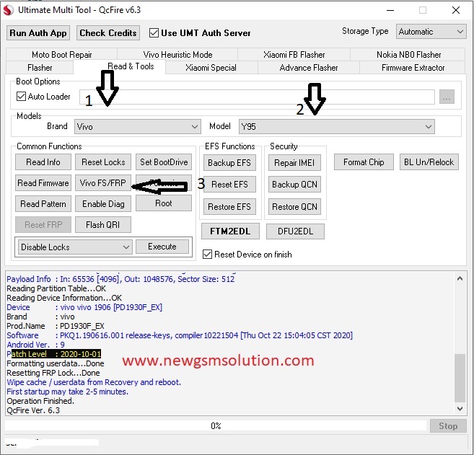Click the Reset EFS button
474x455 pixels.
(229, 185)
